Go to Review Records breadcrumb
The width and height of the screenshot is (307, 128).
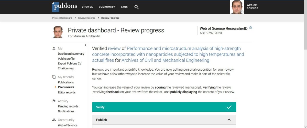point(86,18)
